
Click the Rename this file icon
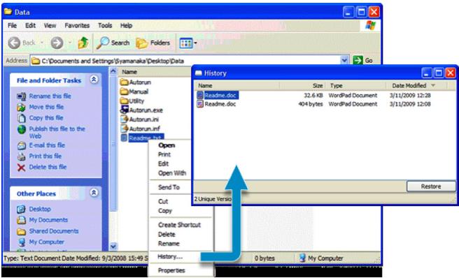22,96
